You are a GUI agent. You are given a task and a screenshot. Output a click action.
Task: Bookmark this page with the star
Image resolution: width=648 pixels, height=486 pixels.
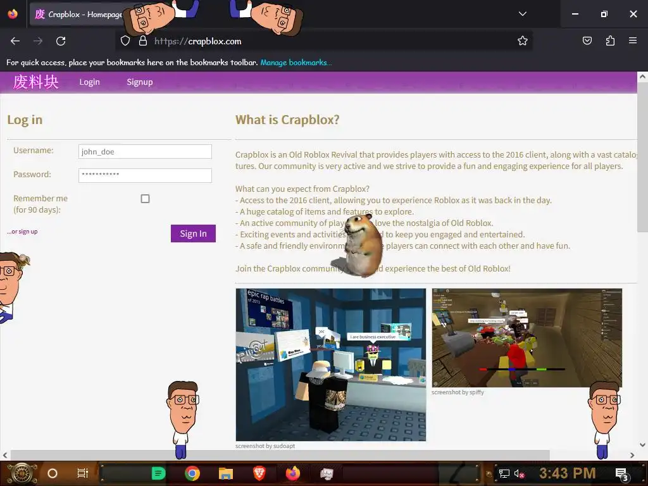(x=522, y=40)
